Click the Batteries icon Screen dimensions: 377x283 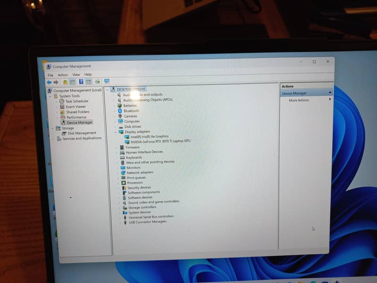120,106
